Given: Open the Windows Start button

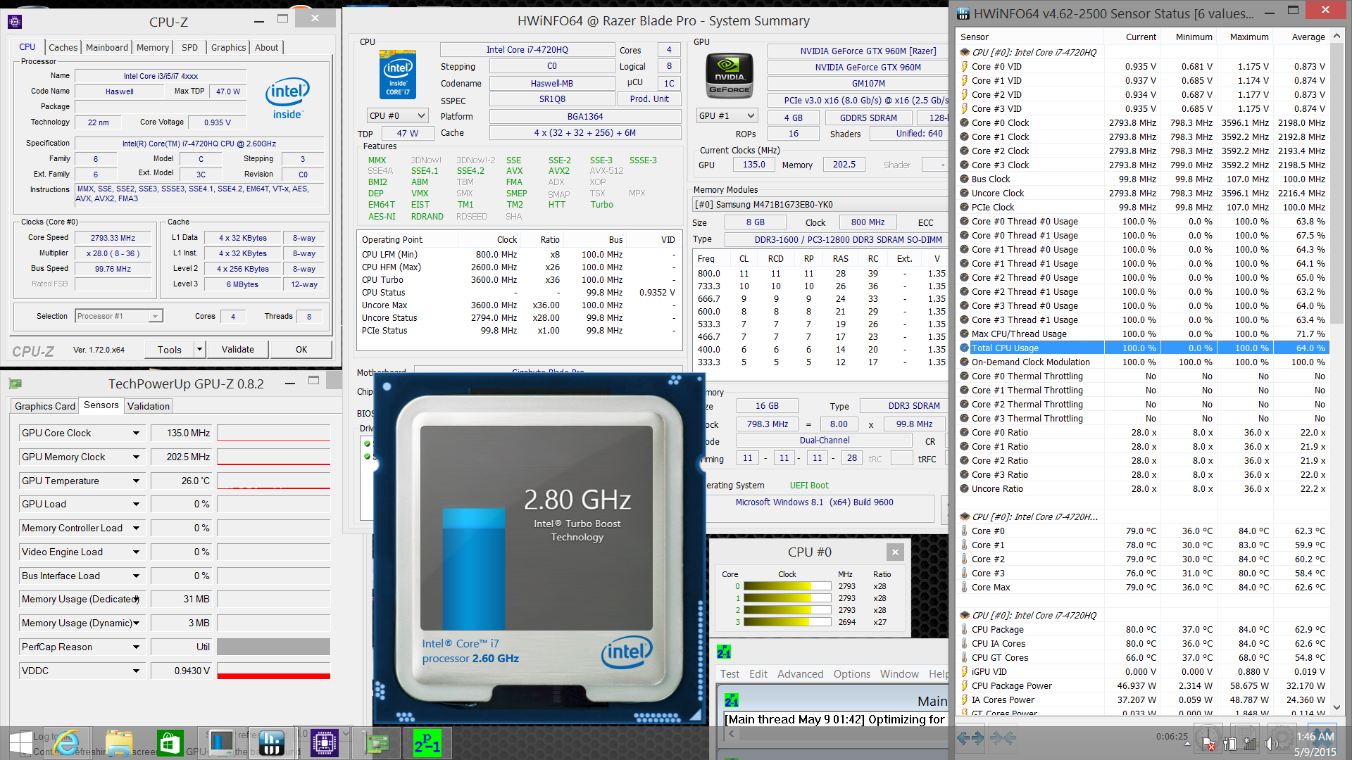Looking at the screenshot, I should tap(21, 743).
